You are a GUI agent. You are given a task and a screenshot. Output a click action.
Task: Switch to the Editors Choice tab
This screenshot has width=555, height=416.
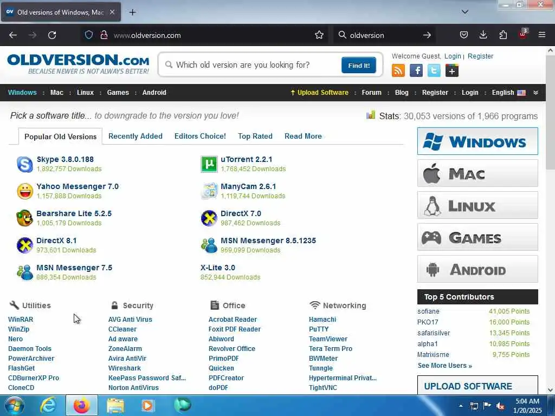coord(200,136)
